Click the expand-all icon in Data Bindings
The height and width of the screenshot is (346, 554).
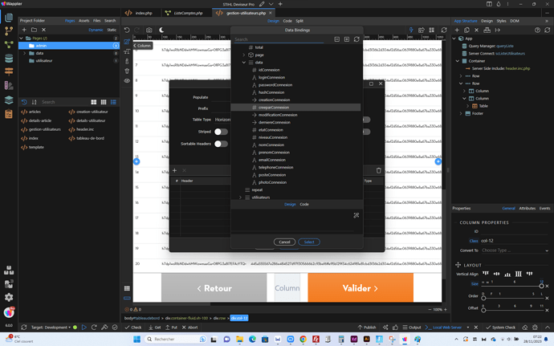point(347,39)
